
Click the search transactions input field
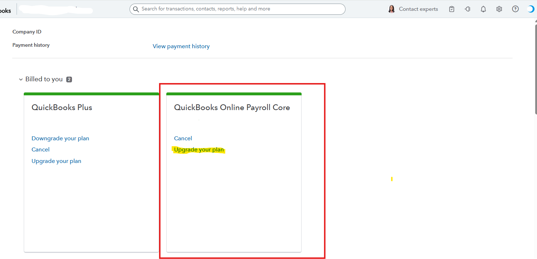pyautogui.click(x=237, y=9)
